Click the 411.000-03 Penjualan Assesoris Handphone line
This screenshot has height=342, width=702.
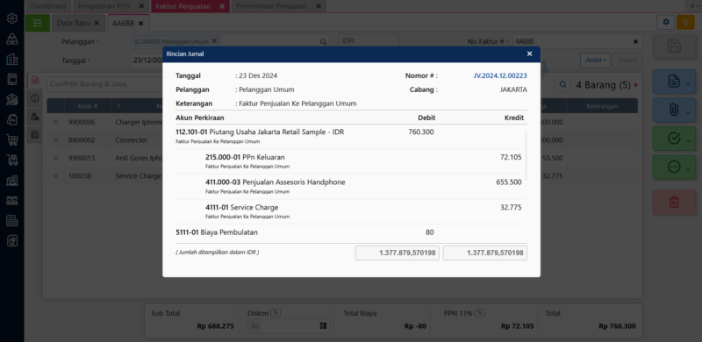coord(349,186)
